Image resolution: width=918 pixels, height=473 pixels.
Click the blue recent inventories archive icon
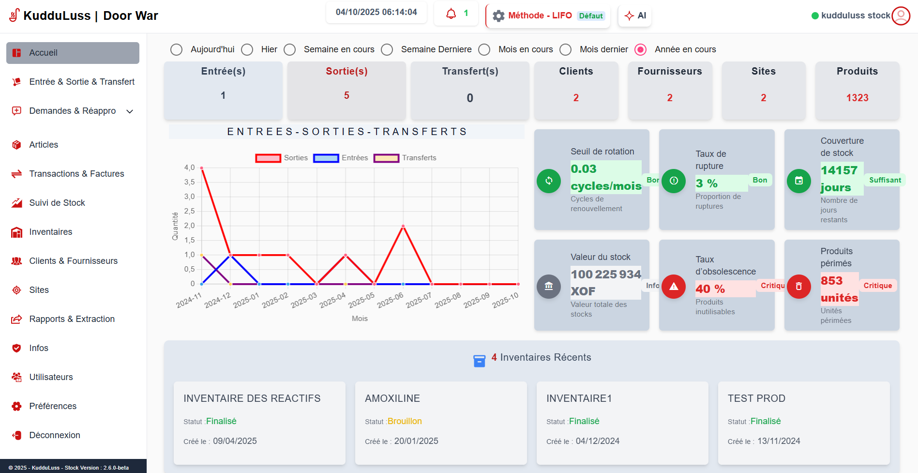479,361
